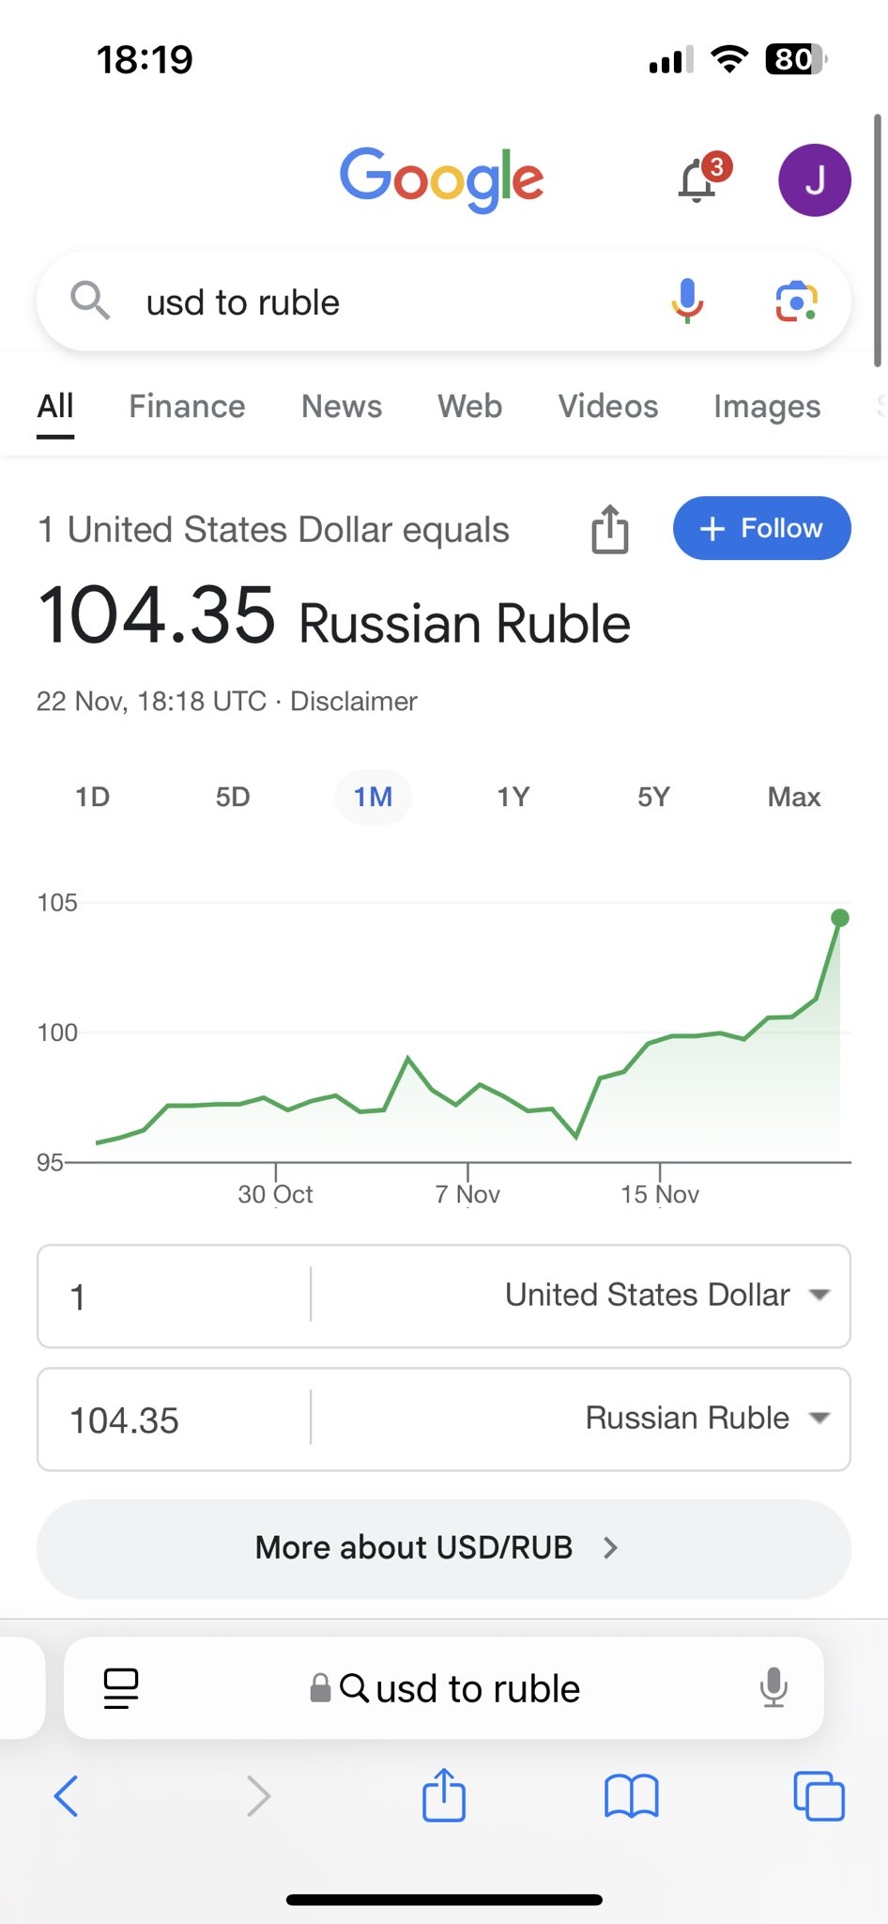Tap the voice search microphone in Google search box

pyautogui.click(x=687, y=302)
